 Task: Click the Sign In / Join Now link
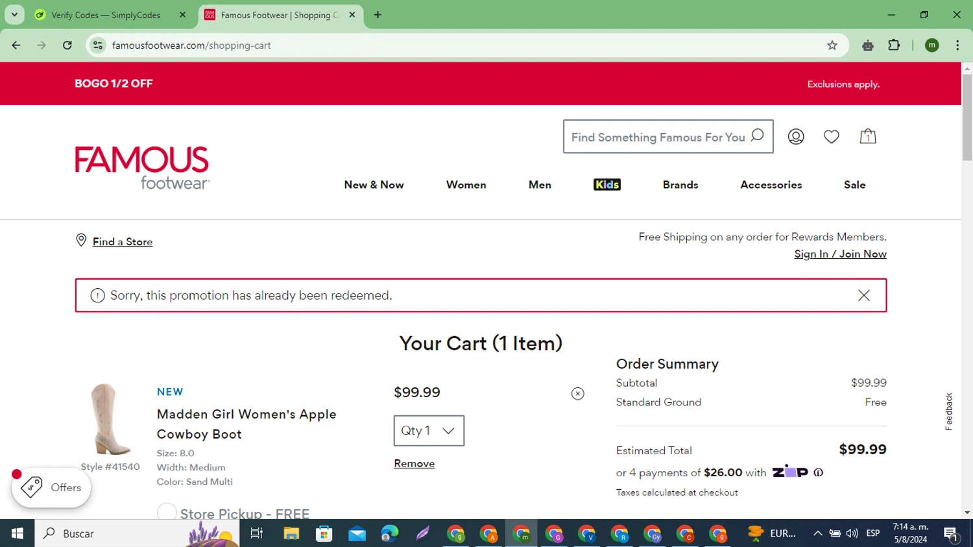click(840, 254)
